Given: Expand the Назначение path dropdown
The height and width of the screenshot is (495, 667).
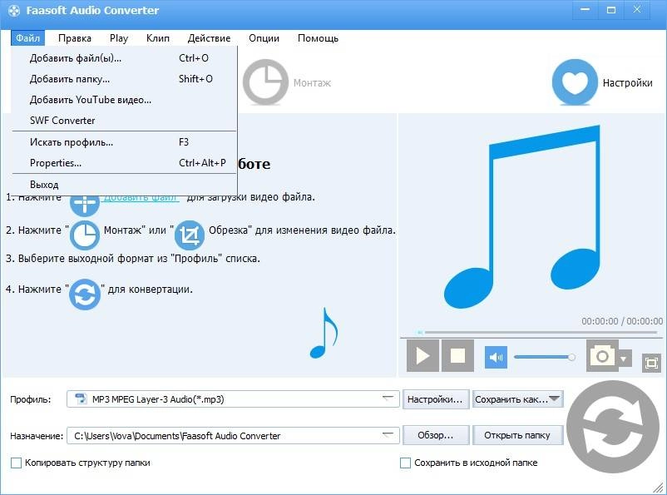Looking at the screenshot, I should click(388, 435).
